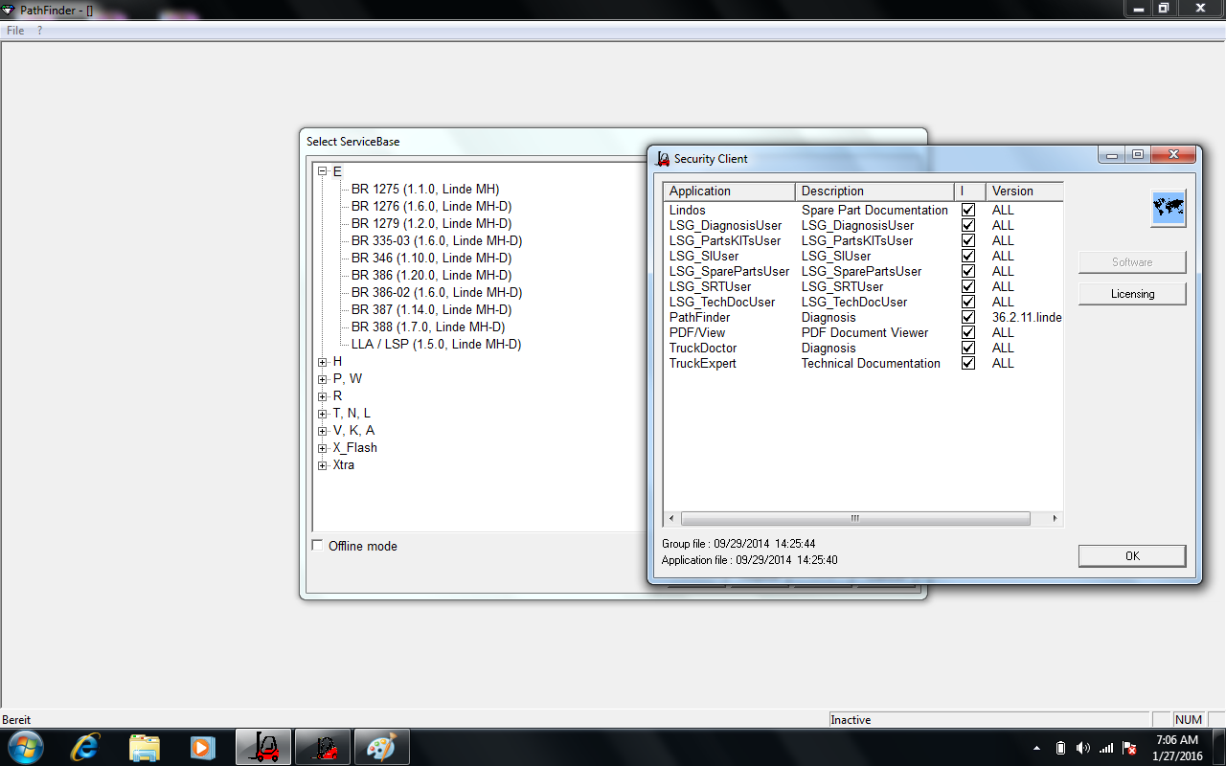Select BR 1275 (1.1.0, Linde MH)
The width and height of the screenshot is (1226, 766).
pos(425,190)
